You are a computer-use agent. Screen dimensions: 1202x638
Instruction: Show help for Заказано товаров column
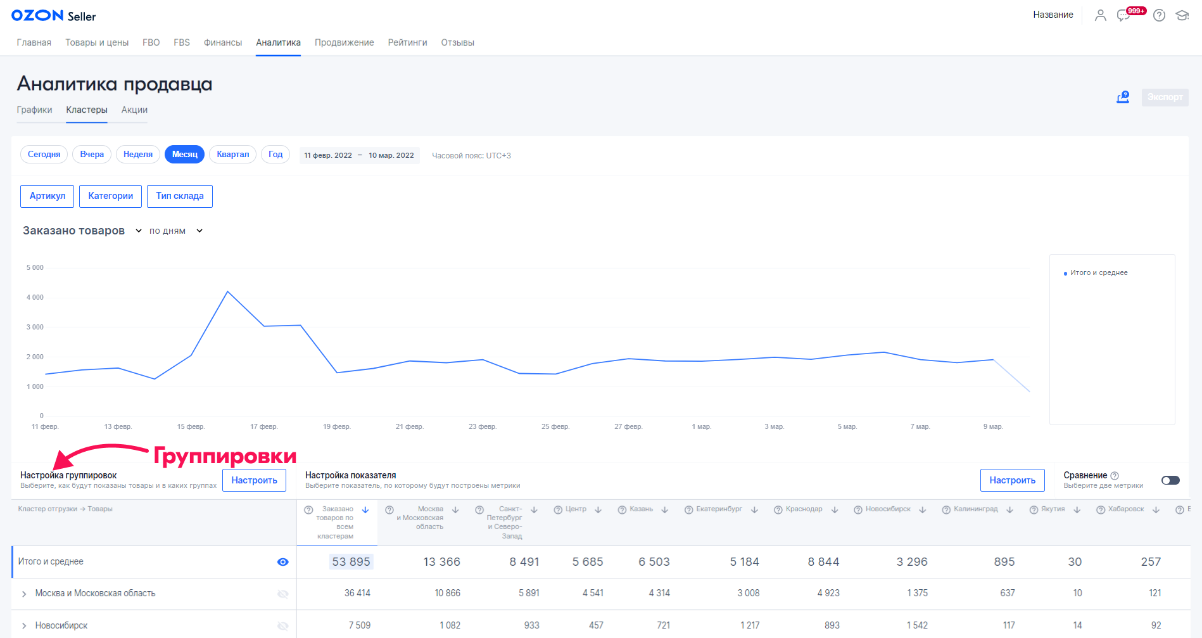coord(308,510)
